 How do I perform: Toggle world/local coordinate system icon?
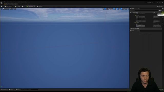click(x=110, y=9)
